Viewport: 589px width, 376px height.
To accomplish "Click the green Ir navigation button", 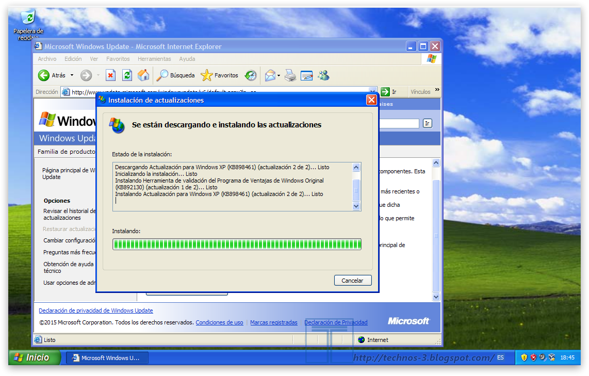I will coord(385,91).
